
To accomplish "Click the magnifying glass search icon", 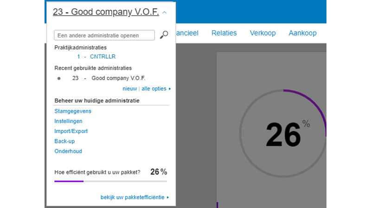I will (x=164, y=35).
